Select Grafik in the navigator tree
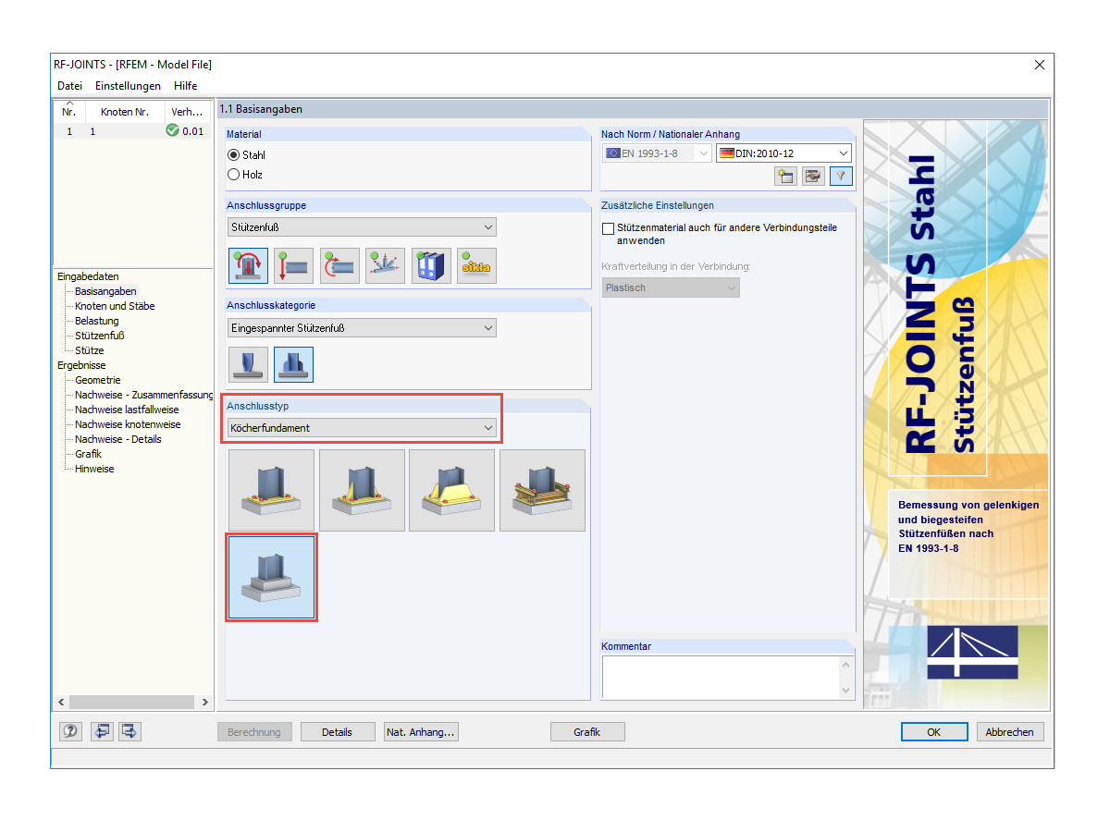 (x=89, y=454)
